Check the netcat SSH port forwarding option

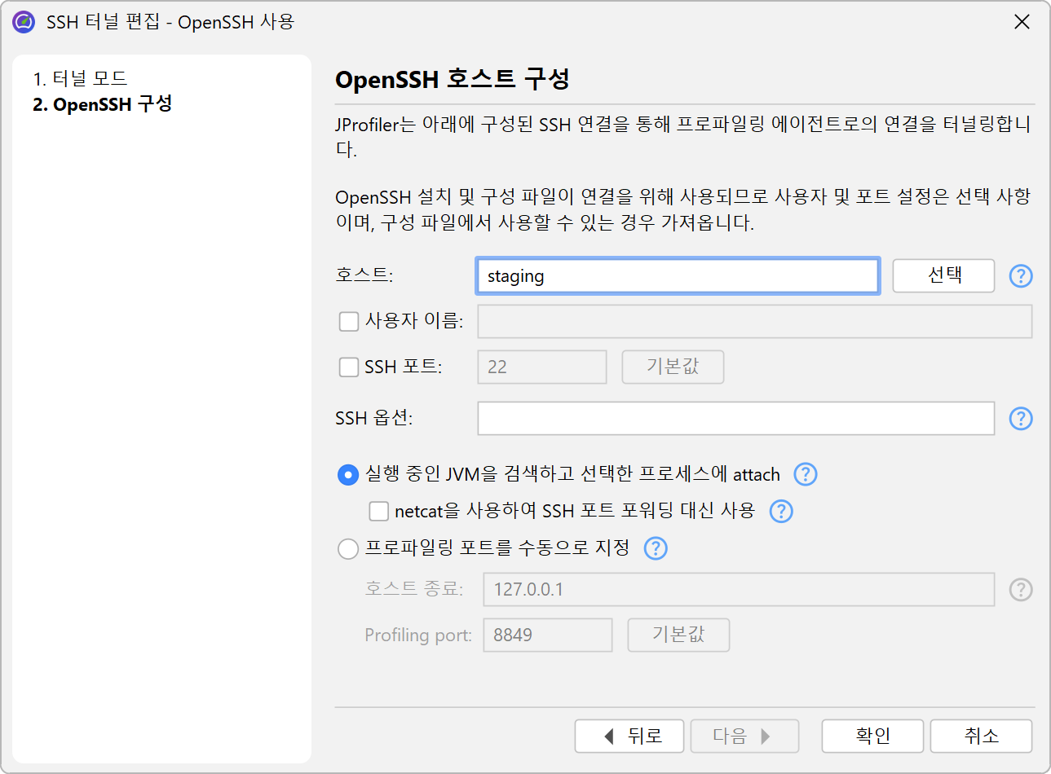tap(379, 511)
